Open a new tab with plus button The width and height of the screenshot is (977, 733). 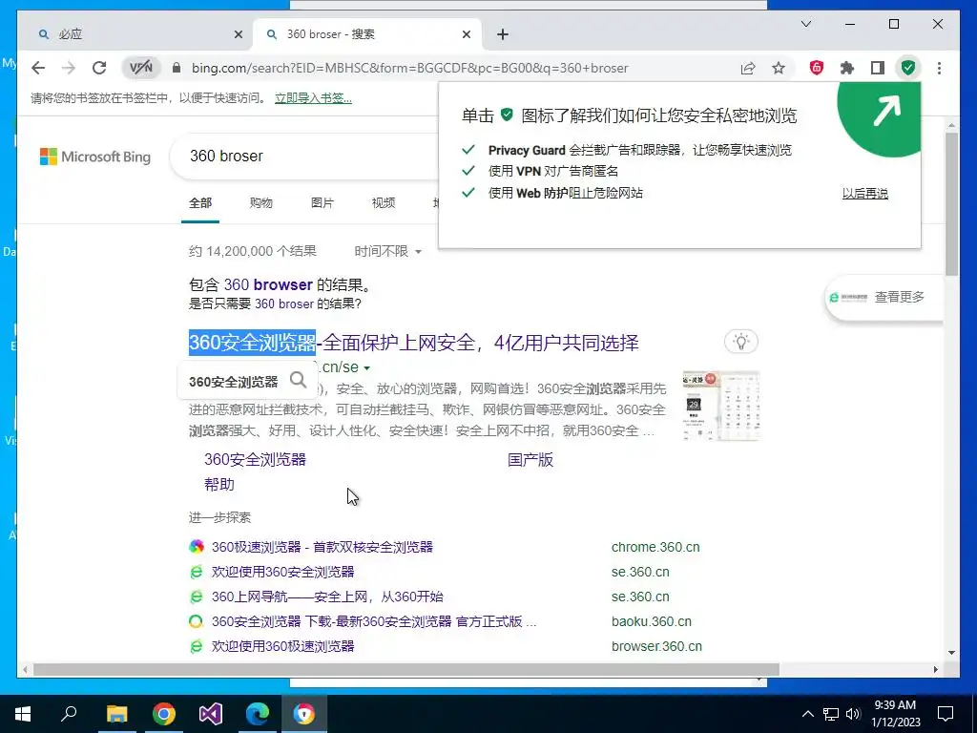tap(503, 34)
